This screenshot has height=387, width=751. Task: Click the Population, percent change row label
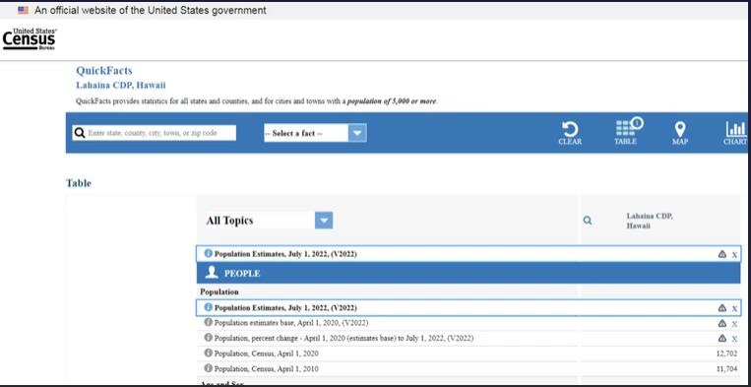[x=344, y=338]
